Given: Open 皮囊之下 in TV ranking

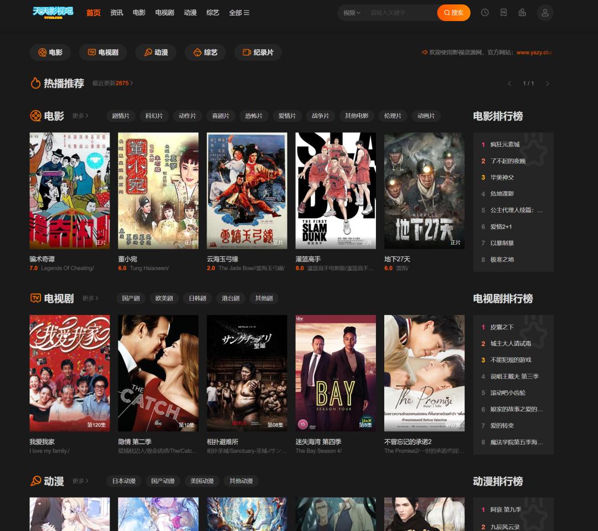Looking at the screenshot, I should pyautogui.click(x=502, y=327).
